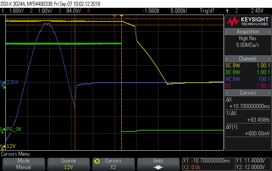Click the falling edge trigger slope icon

pos(227,11)
